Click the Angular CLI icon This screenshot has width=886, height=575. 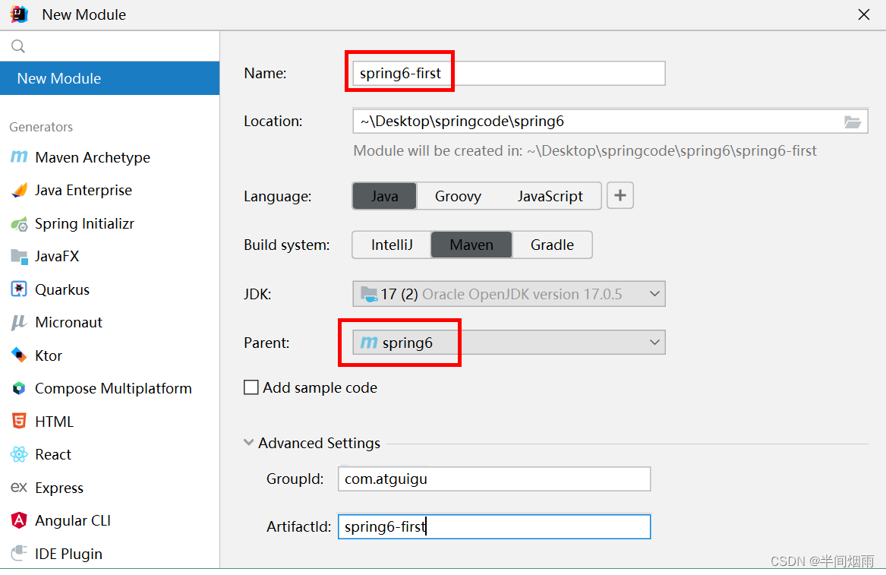19,520
